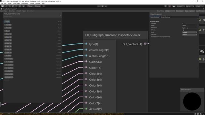Open the Default layout dropdown

click(200, 6)
